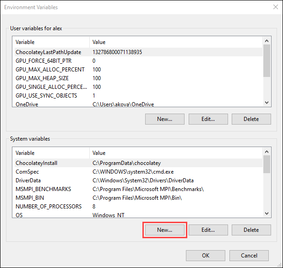Click value 132786800071138935
283x268 pixels.
[117, 52]
